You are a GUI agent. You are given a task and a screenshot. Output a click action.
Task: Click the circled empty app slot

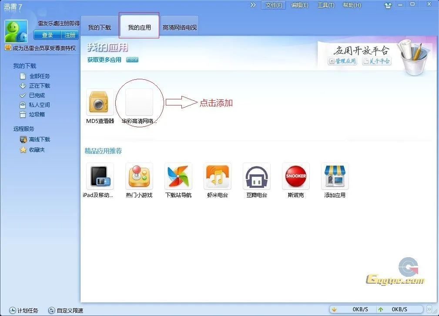139,102
